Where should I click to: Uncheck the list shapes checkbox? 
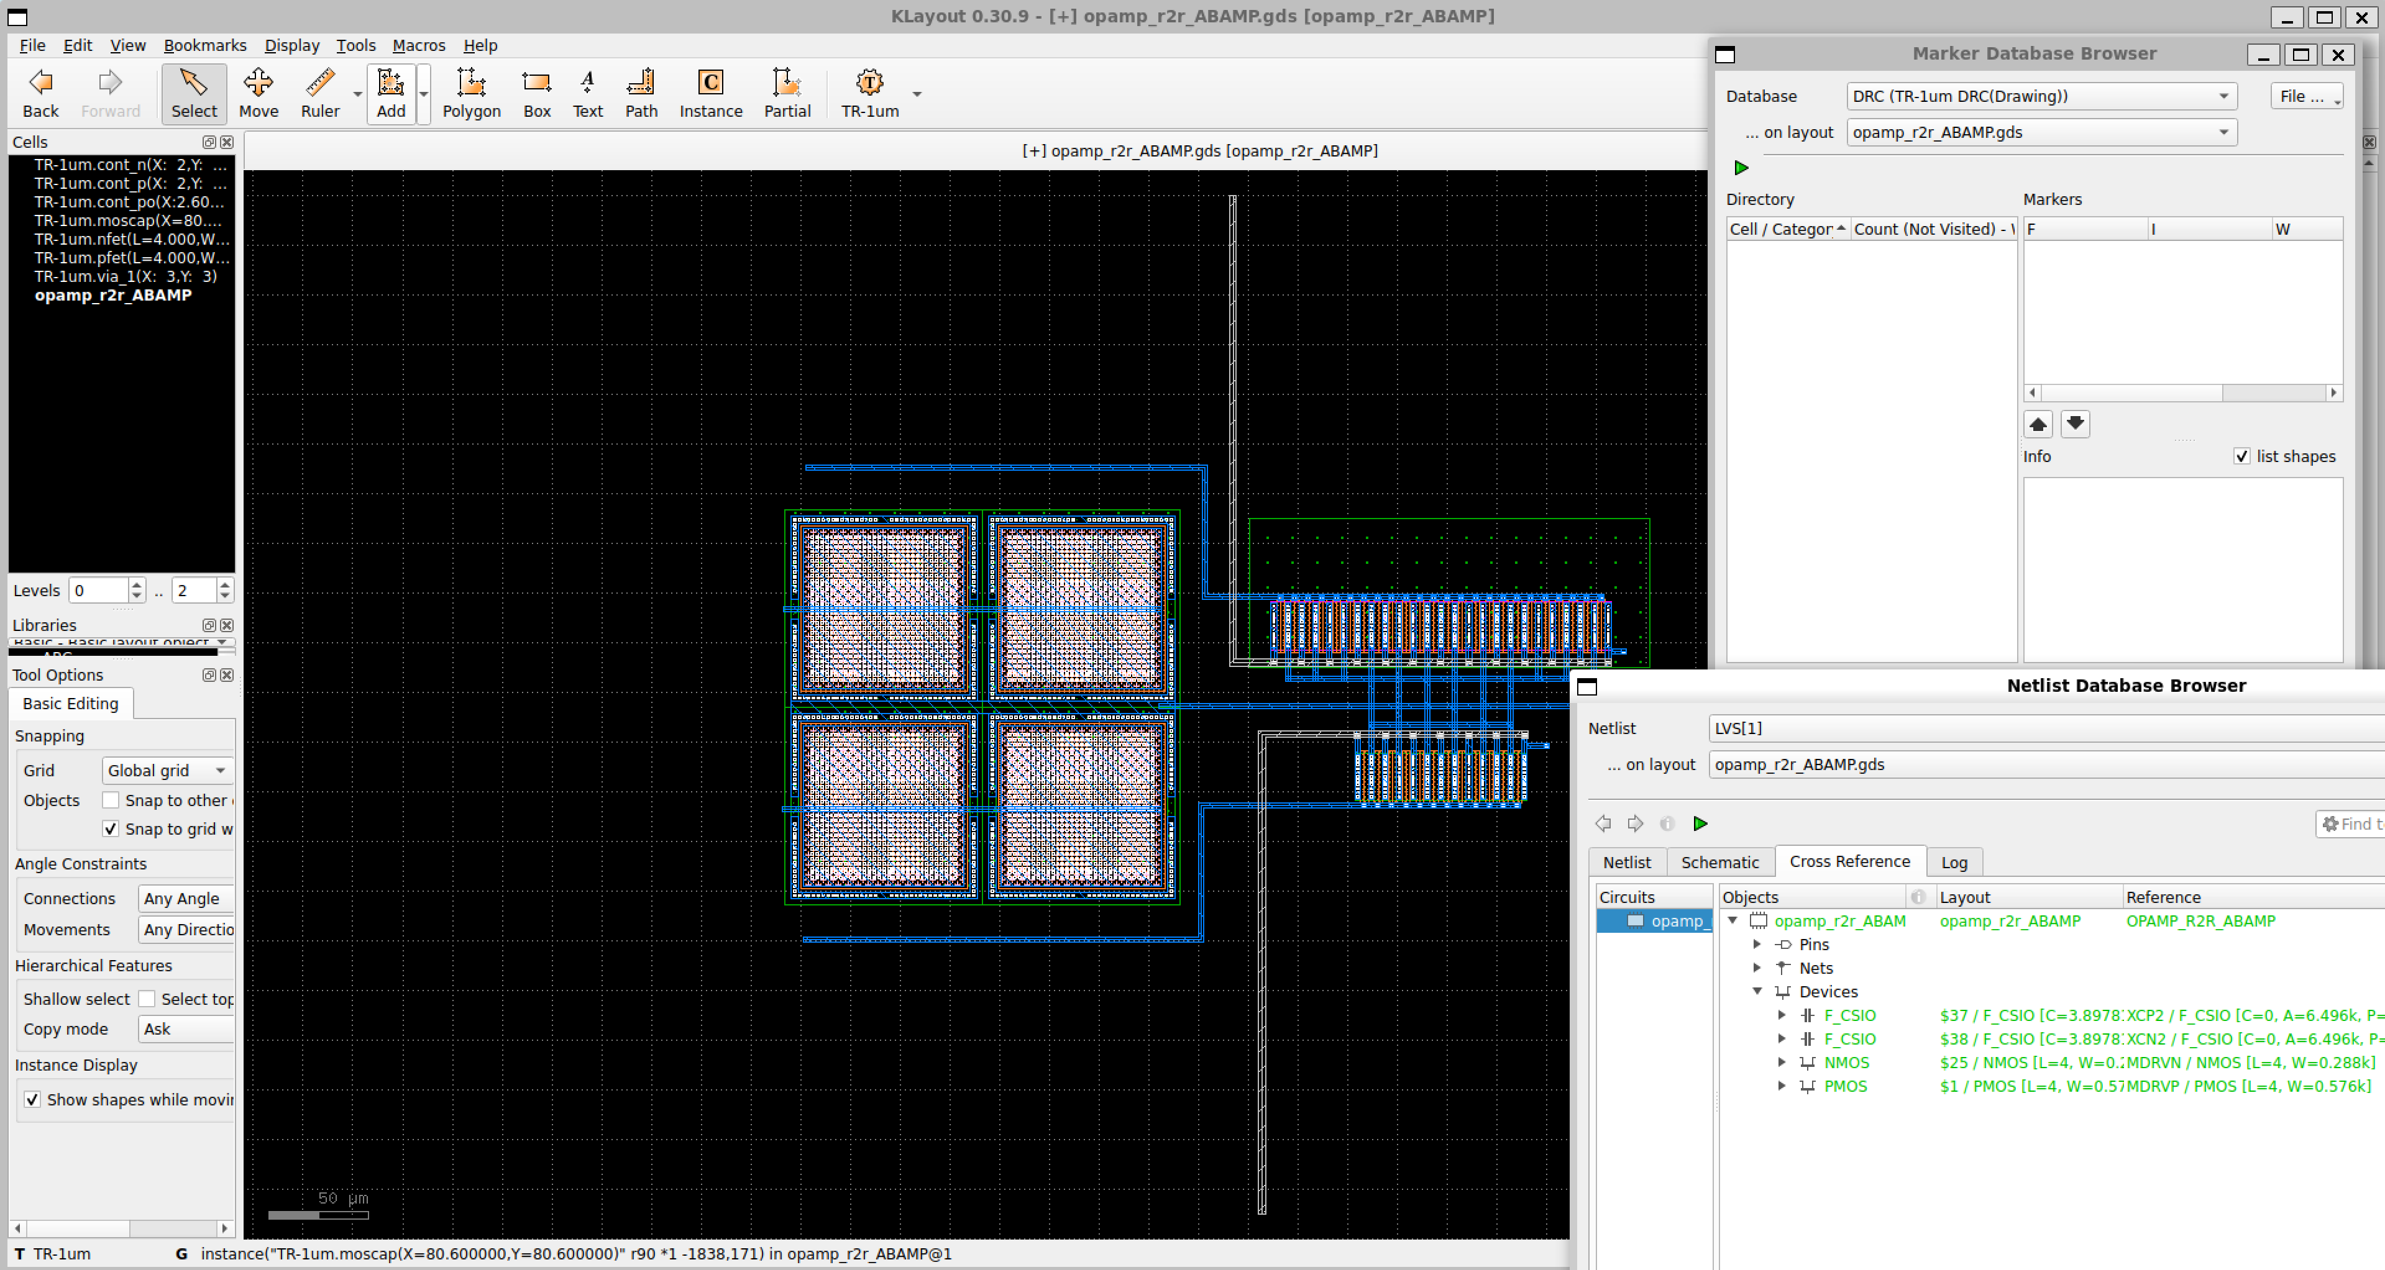coord(2241,456)
